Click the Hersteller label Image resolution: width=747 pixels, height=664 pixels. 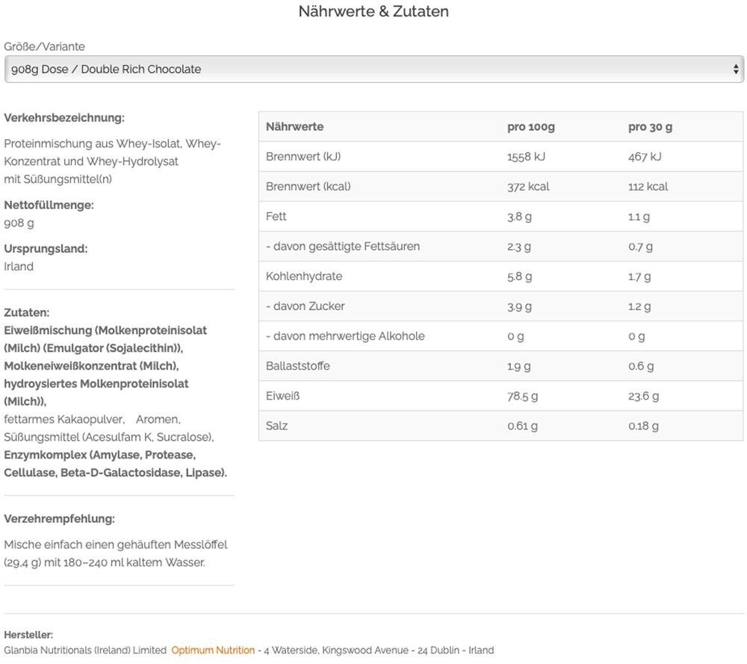pyautogui.click(x=28, y=635)
